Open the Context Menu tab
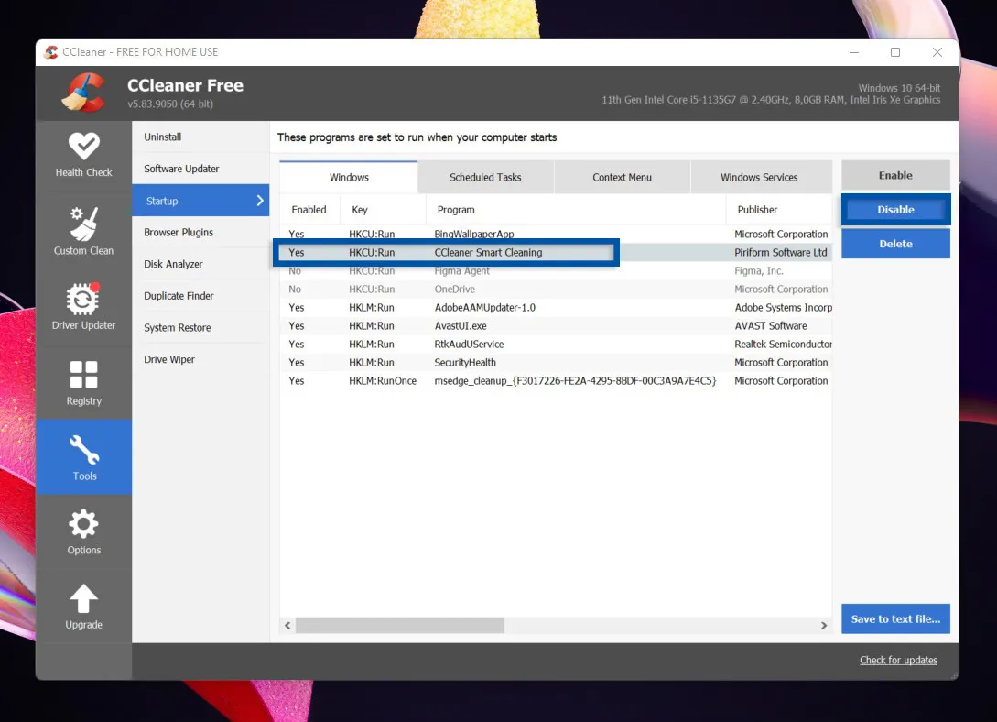997x722 pixels. coord(622,177)
